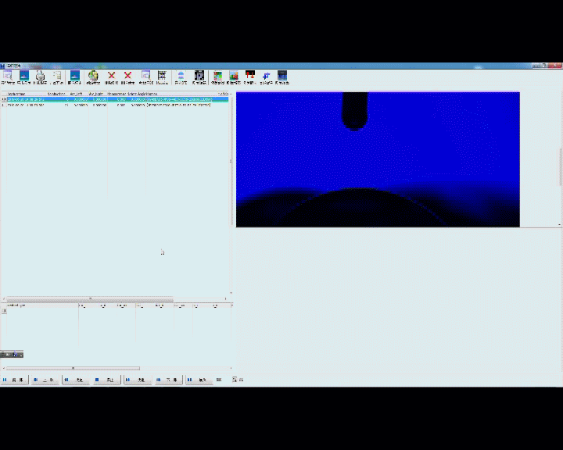Click the blue image icon left of the printer
Image resolution: width=563 pixels, height=450 pixels.
pyautogui.click(x=24, y=75)
